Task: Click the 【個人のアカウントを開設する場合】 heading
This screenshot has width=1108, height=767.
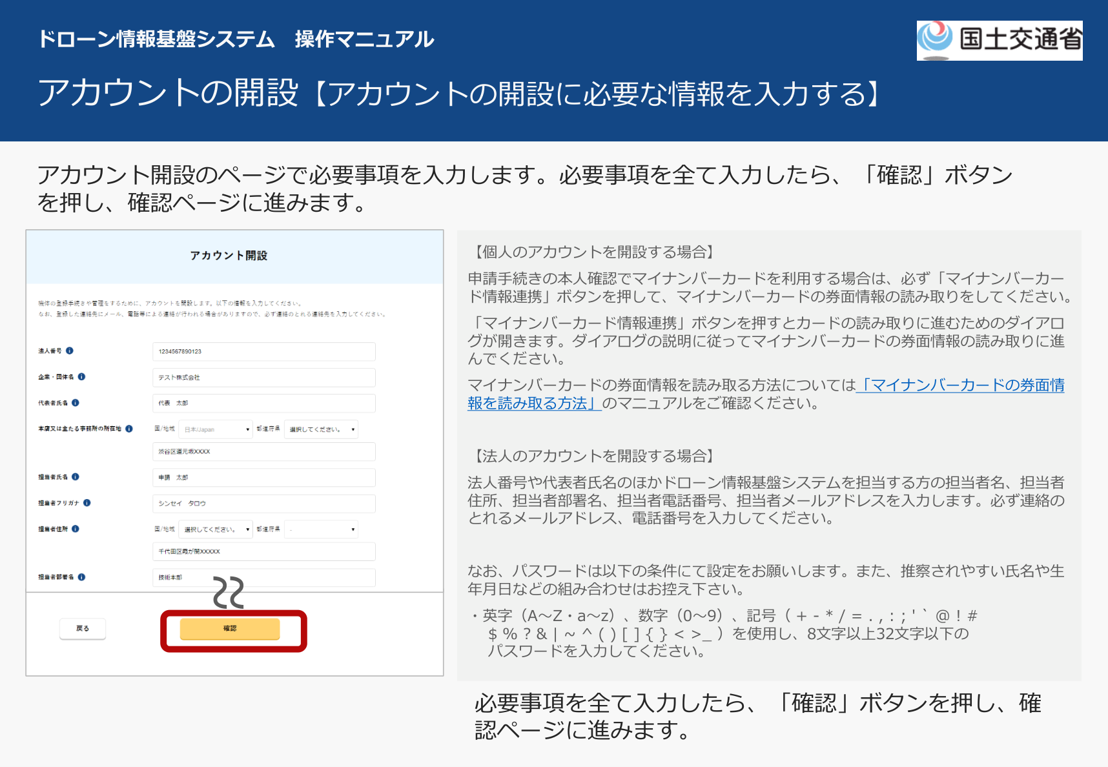Action: (594, 252)
